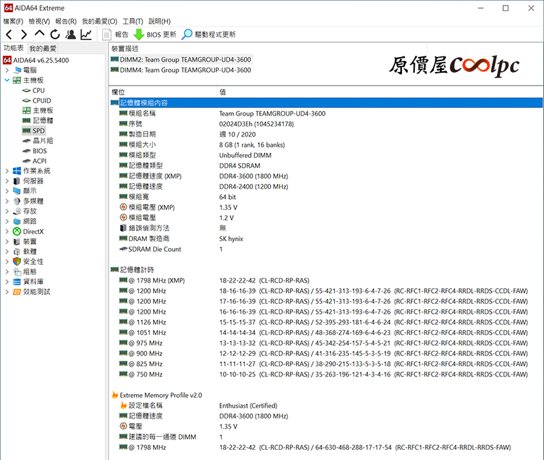Viewport: 544px width, 460px height.
Task: Select the DIMM4 Team Group device row
Action: (x=181, y=70)
